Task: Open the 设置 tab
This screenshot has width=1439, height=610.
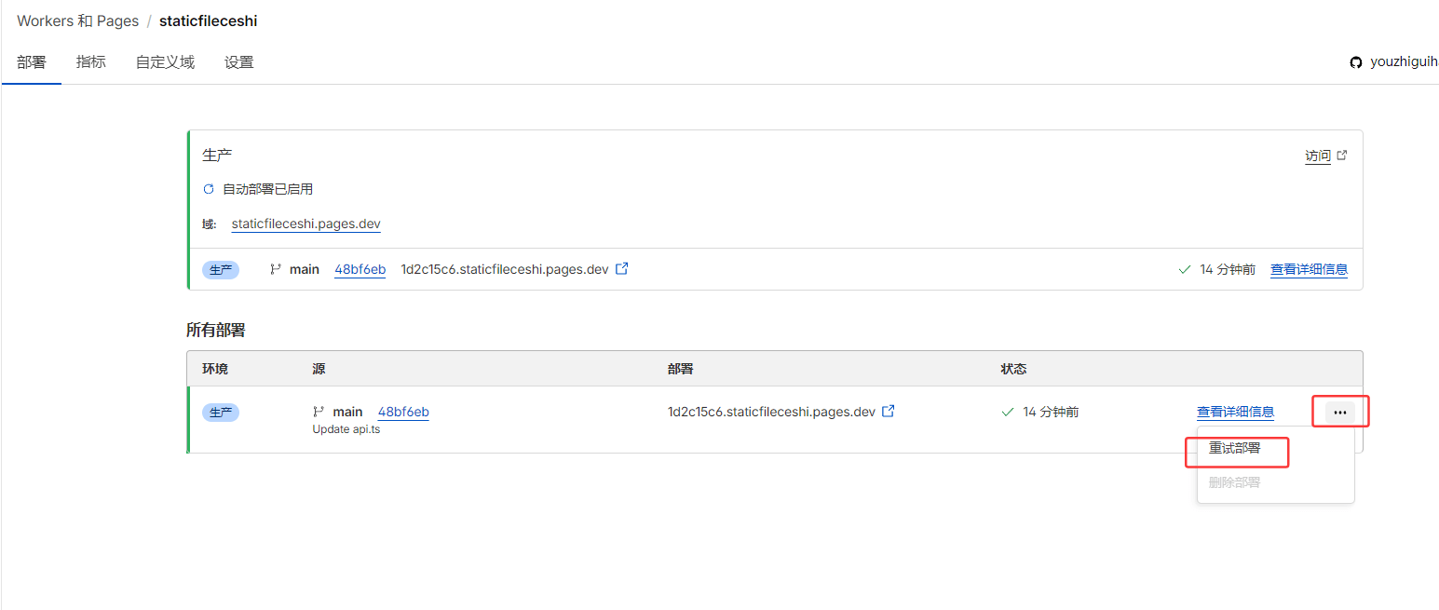Action: point(239,62)
